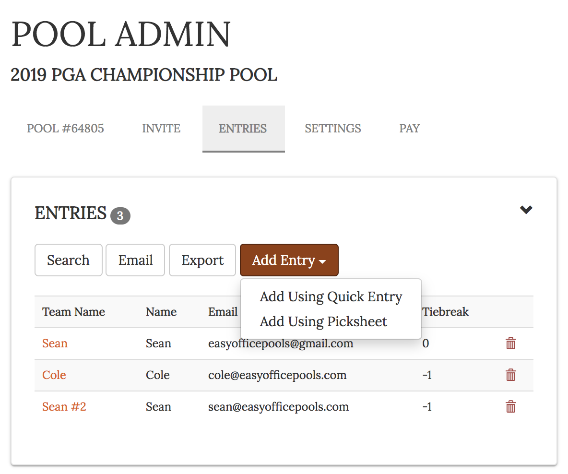Delete the Sean team entry with trash icon
The height and width of the screenshot is (474, 568).
[x=511, y=344]
